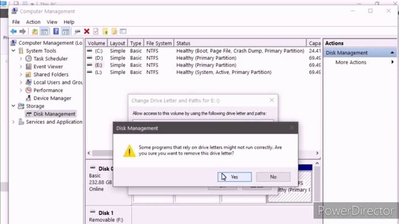Click the connect/settings toolbar icon before red X
The image size is (399, 224).
(x=77, y=32)
